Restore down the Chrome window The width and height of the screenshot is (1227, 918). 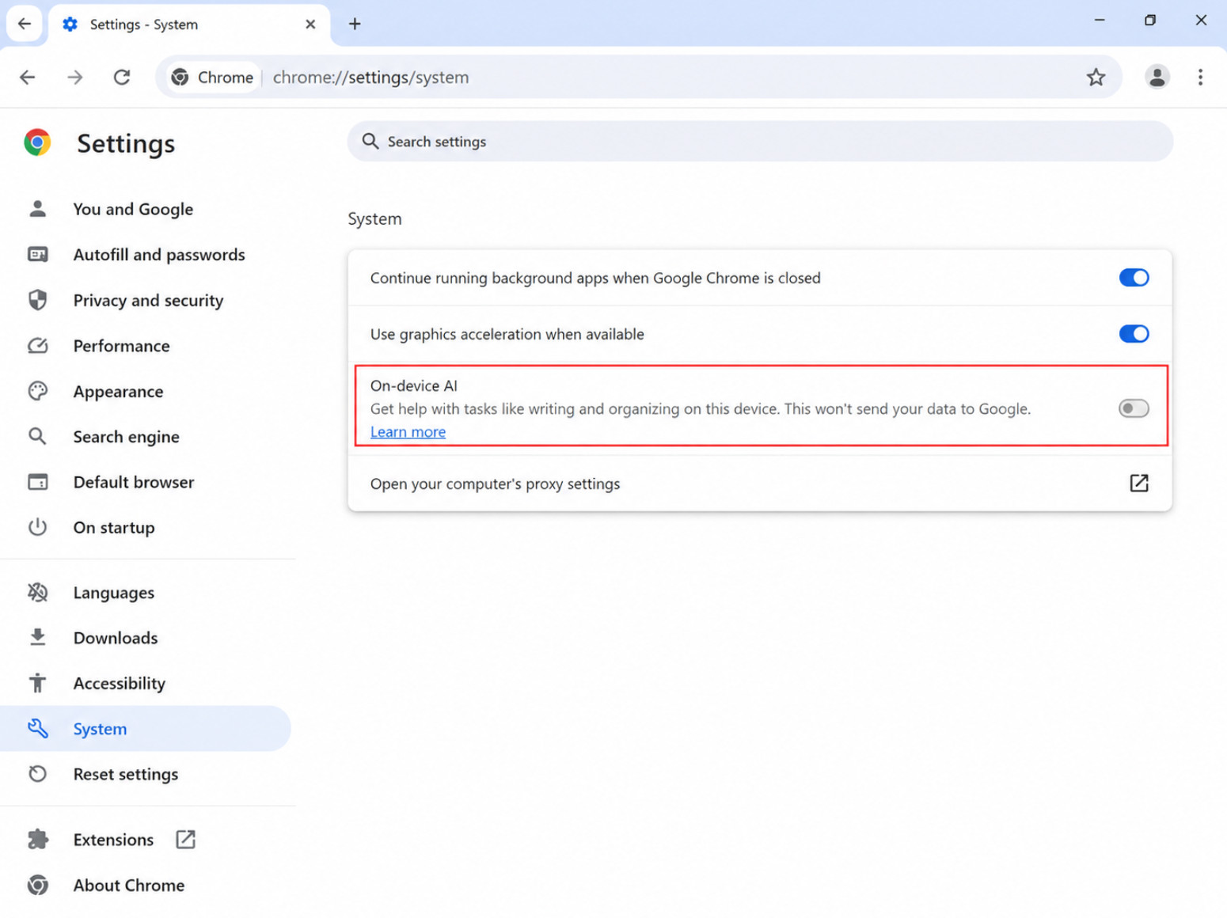(x=1150, y=21)
